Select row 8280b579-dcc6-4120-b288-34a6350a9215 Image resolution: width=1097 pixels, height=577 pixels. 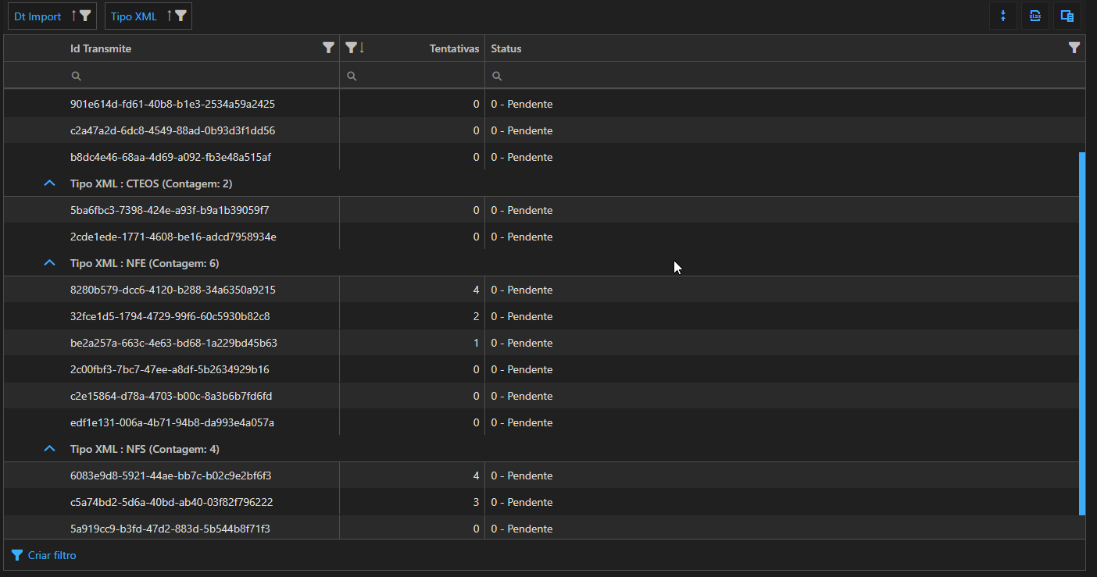point(173,290)
